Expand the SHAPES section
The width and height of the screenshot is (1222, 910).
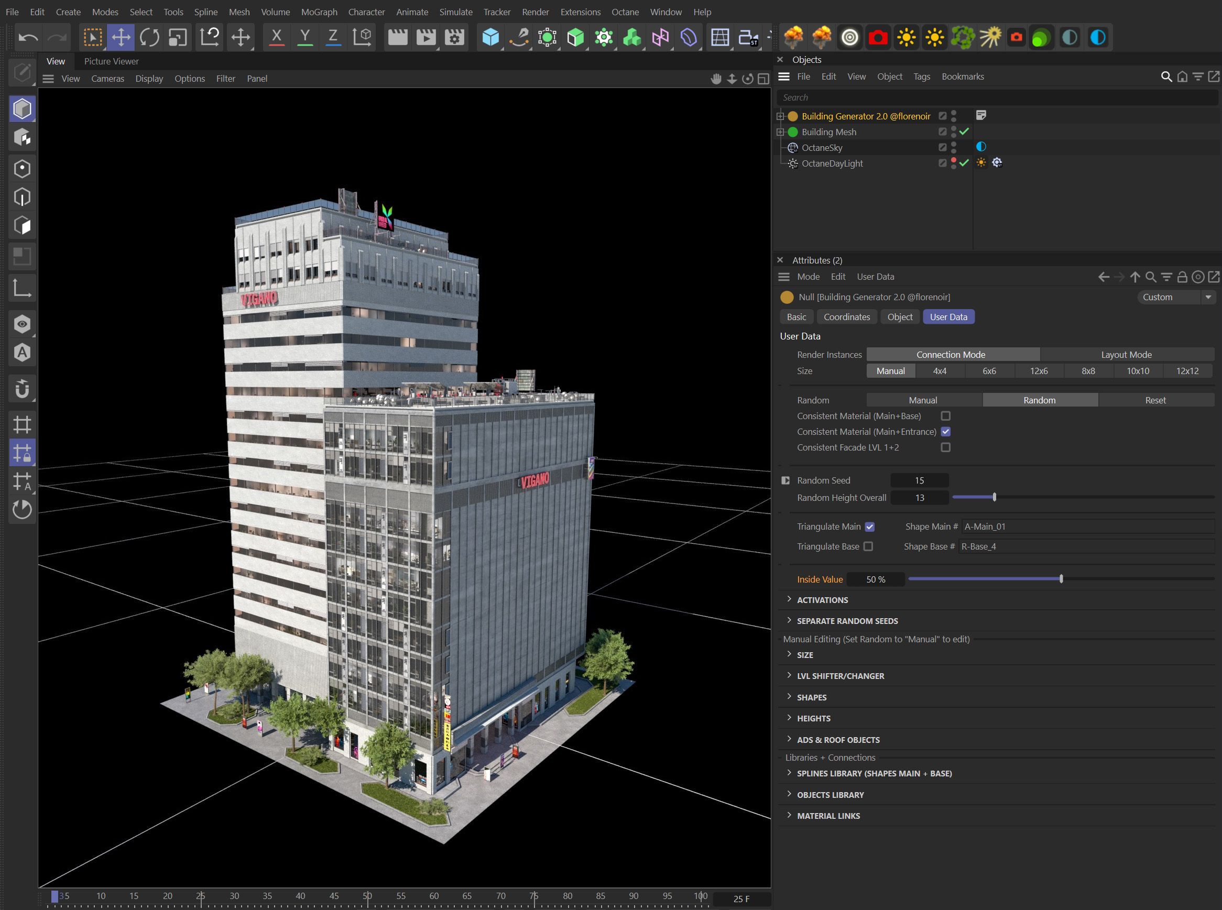pyautogui.click(x=811, y=697)
